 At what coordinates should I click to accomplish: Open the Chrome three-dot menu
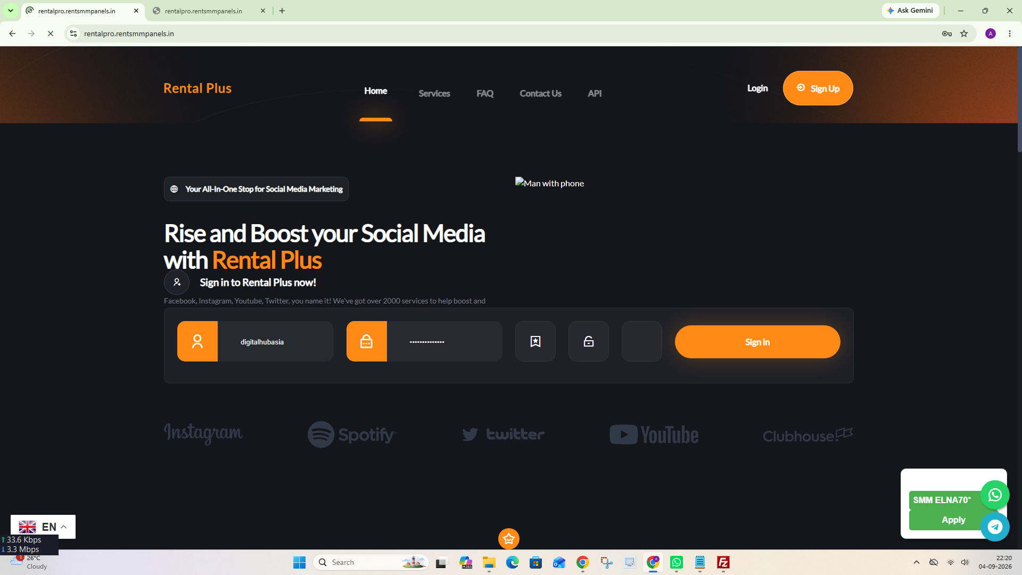[x=1010, y=34]
